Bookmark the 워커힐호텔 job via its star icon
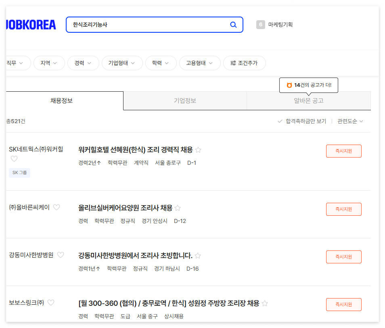The image size is (385, 328). [x=198, y=150]
